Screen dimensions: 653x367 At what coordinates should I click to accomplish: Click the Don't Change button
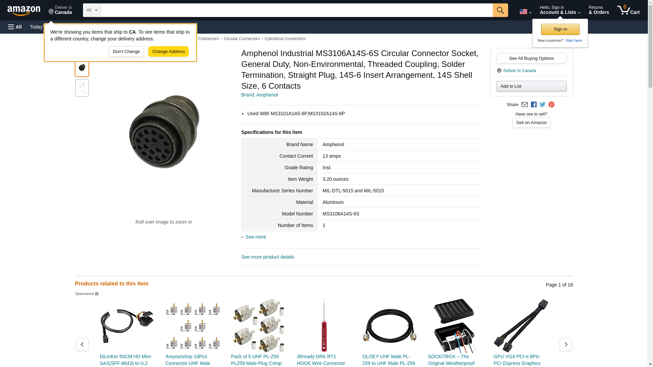(126, 52)
